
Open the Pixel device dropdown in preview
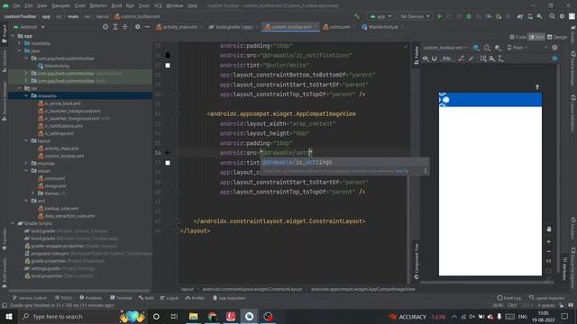coord(517,48)
